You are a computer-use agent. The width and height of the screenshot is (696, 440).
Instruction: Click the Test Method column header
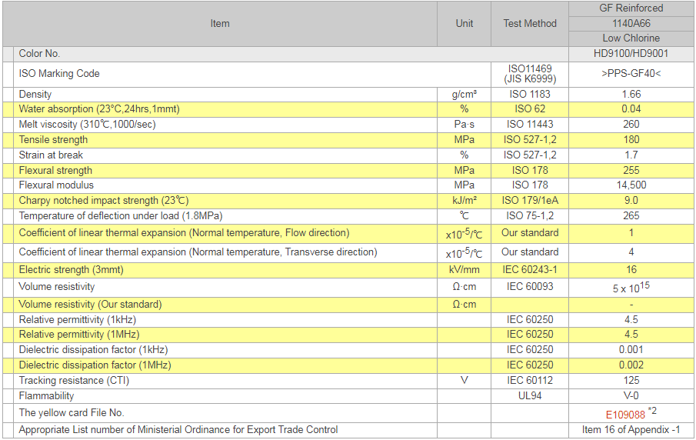pyautogui.click(x=530, y=24)
